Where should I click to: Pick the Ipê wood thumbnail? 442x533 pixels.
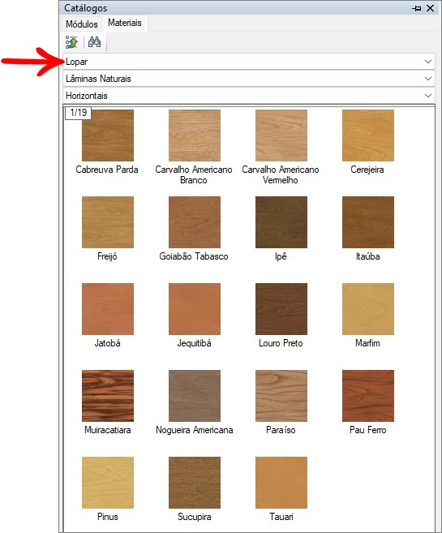(x=281, y=222)
